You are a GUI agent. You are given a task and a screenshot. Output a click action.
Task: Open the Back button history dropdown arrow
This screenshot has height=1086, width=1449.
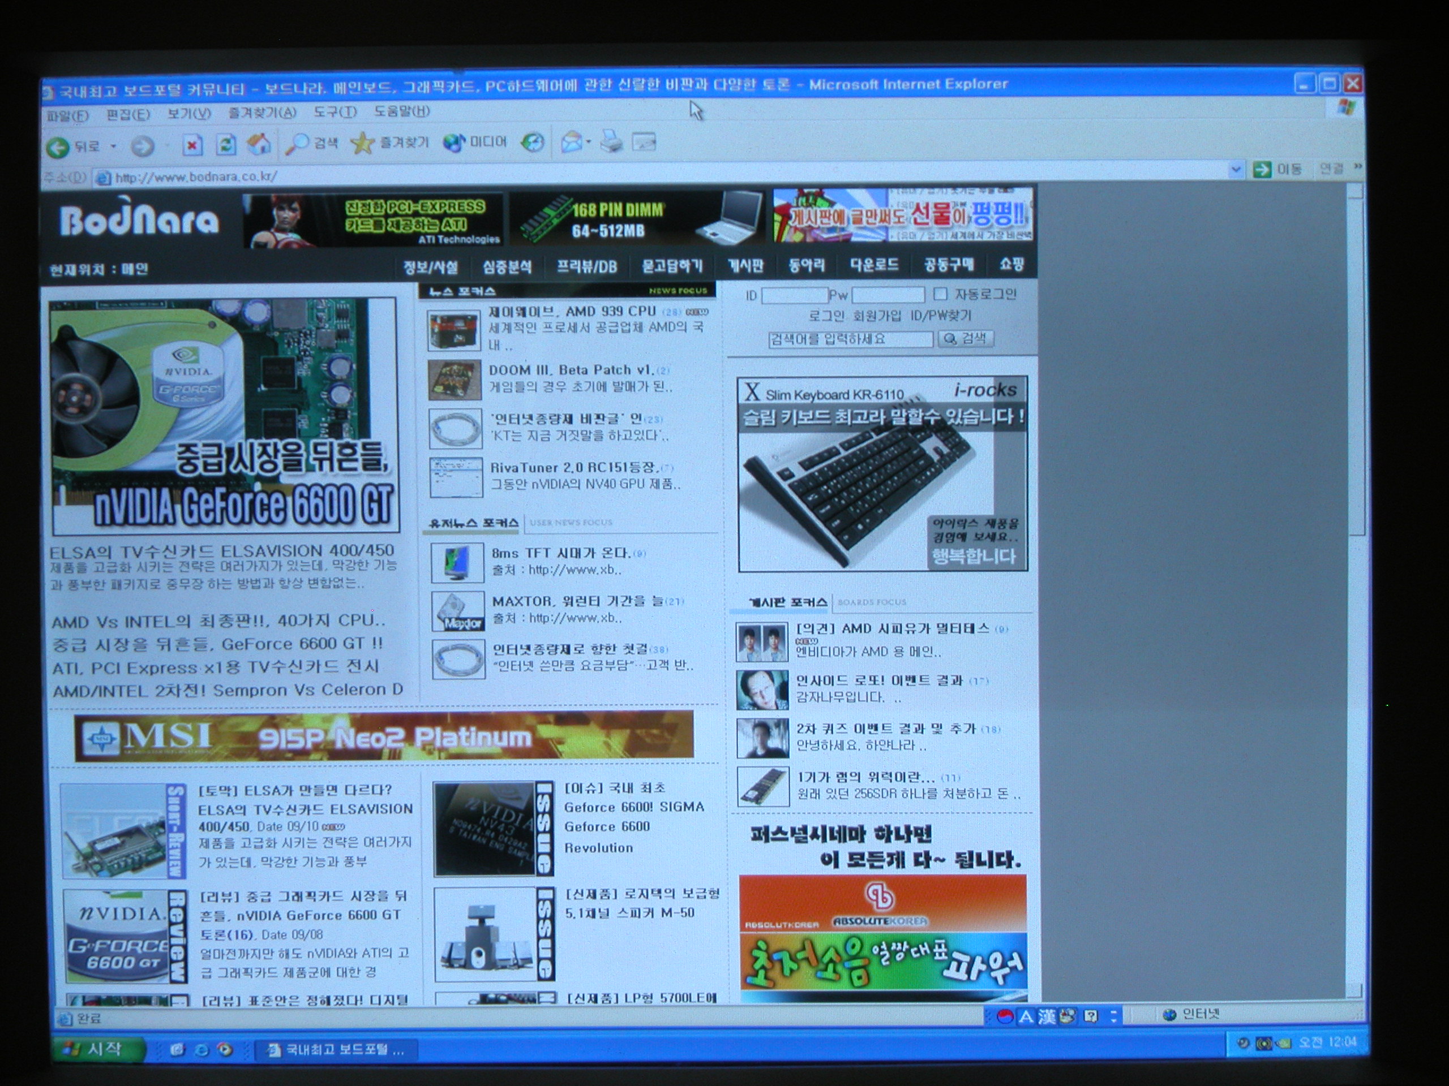click(113, 146)
